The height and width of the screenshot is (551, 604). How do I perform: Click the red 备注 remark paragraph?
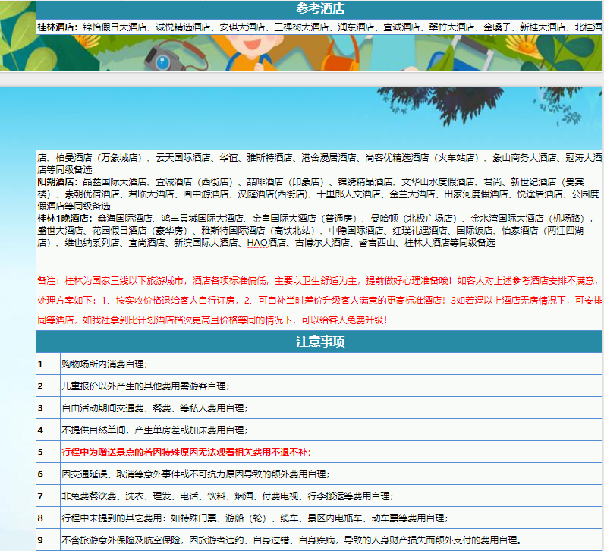click(319, 300)
